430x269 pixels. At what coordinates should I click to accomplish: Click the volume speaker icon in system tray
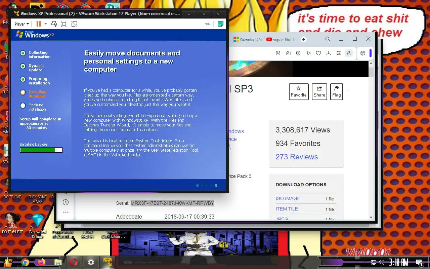(x=381, y=262)
